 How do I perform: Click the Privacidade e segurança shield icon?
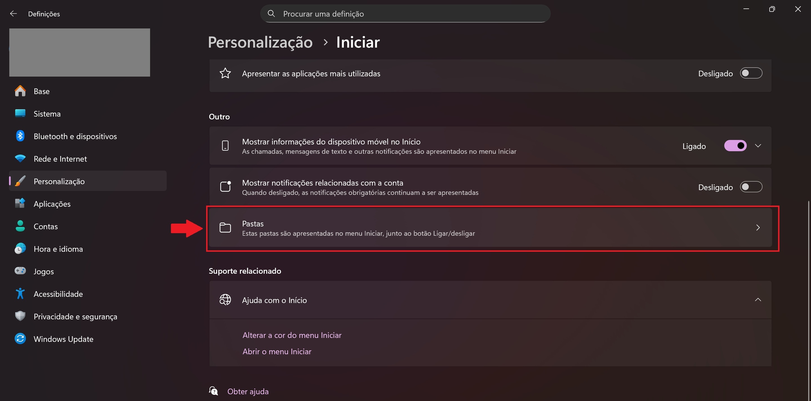pos(20,316)
